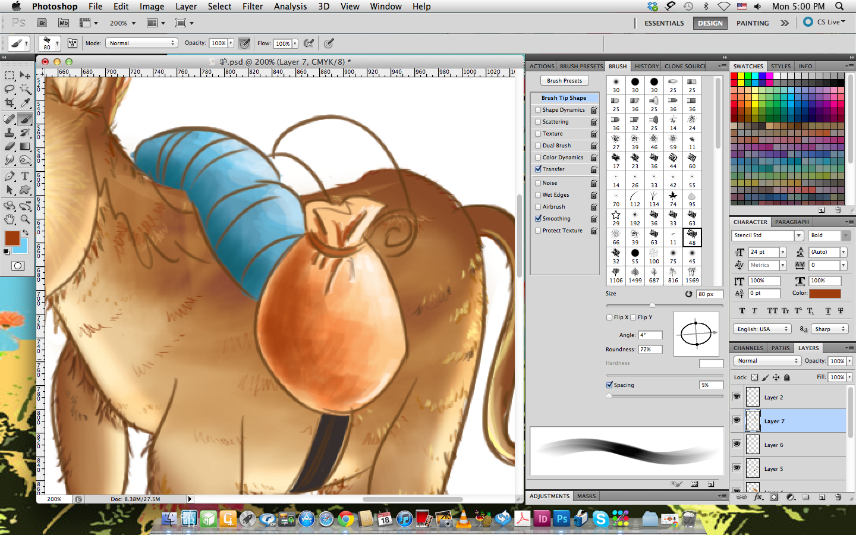Launch Adobe Bridge from application bar
856x535 pixels.
pyautogui.click(x=42, y=23)
